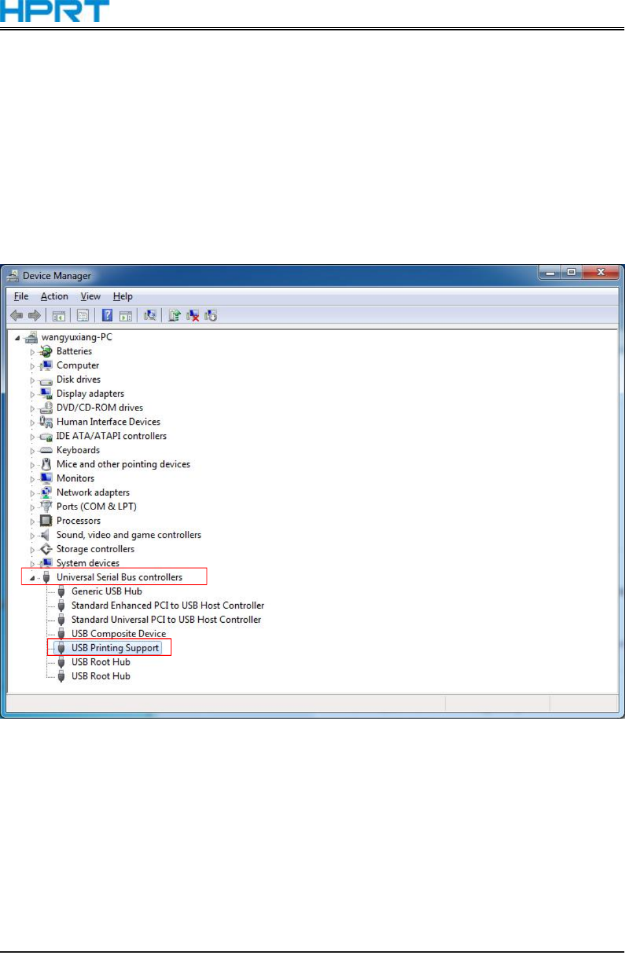Expand the Processors category
The image size is (625, 953).
click(x=32, y=522)
